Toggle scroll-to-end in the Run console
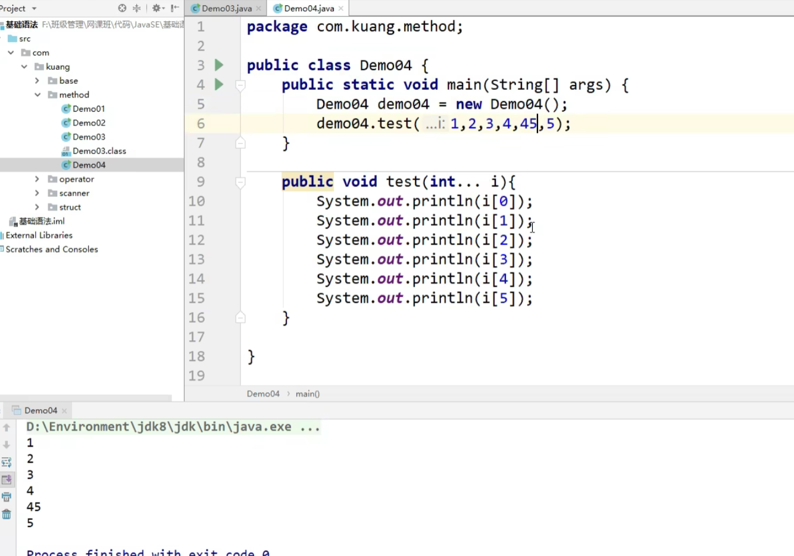Screen dimensions: 794x556 7,479
